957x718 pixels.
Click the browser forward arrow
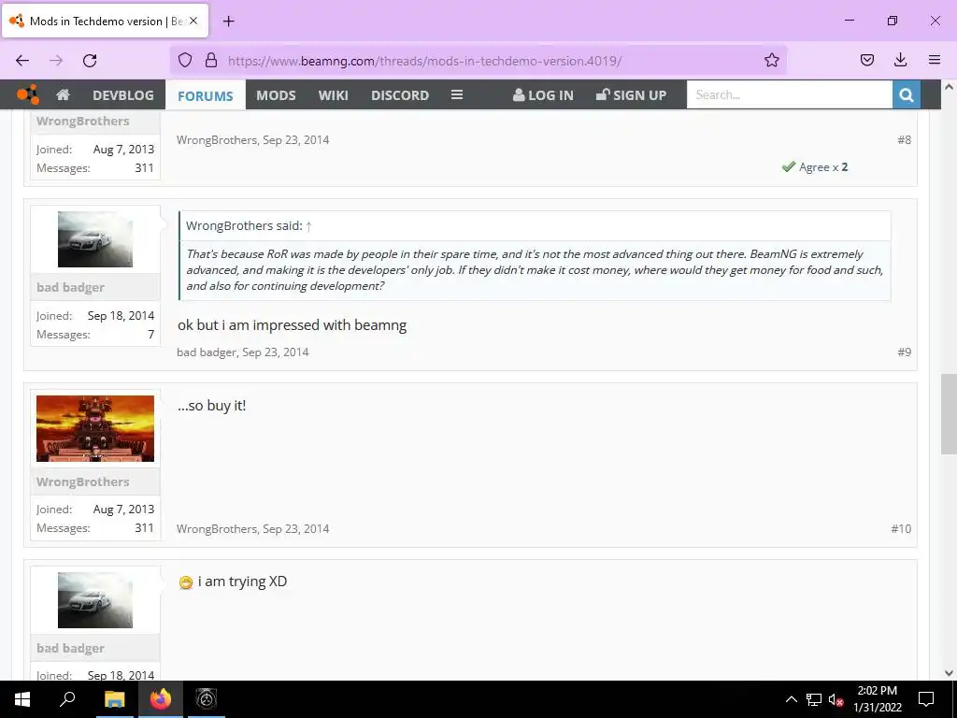(x=56, y=61)
